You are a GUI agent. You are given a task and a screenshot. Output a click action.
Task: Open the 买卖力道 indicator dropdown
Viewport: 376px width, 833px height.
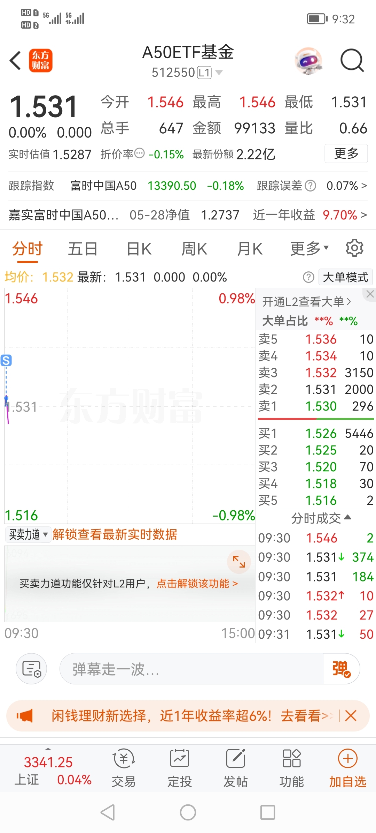[28, 534]
